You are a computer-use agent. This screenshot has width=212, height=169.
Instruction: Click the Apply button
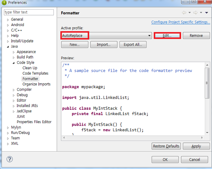tap(196, 146)
